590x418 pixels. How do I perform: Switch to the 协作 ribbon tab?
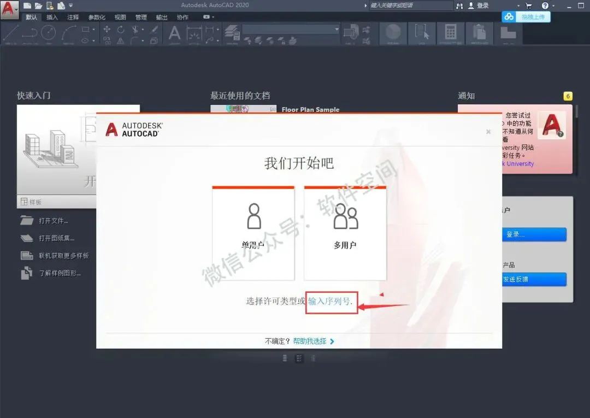tap(182, 17)
